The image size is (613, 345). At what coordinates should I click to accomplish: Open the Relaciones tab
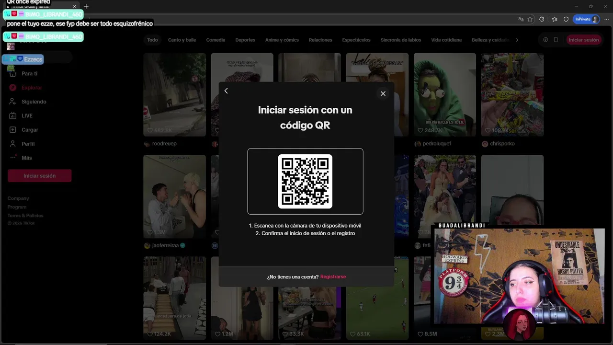320,40
